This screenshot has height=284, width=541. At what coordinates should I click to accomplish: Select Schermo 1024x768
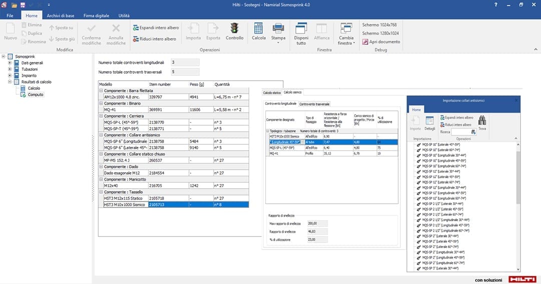click(x=379, y=25)
